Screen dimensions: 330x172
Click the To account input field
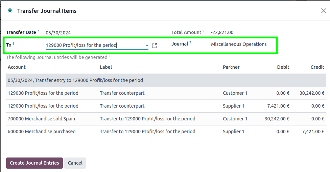pos(95,45)
